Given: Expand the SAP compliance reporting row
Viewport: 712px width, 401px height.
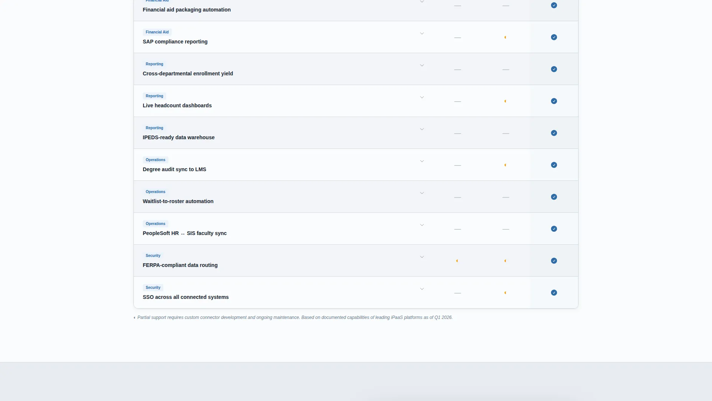Looking at the screenshot, I should pos(422,34).
